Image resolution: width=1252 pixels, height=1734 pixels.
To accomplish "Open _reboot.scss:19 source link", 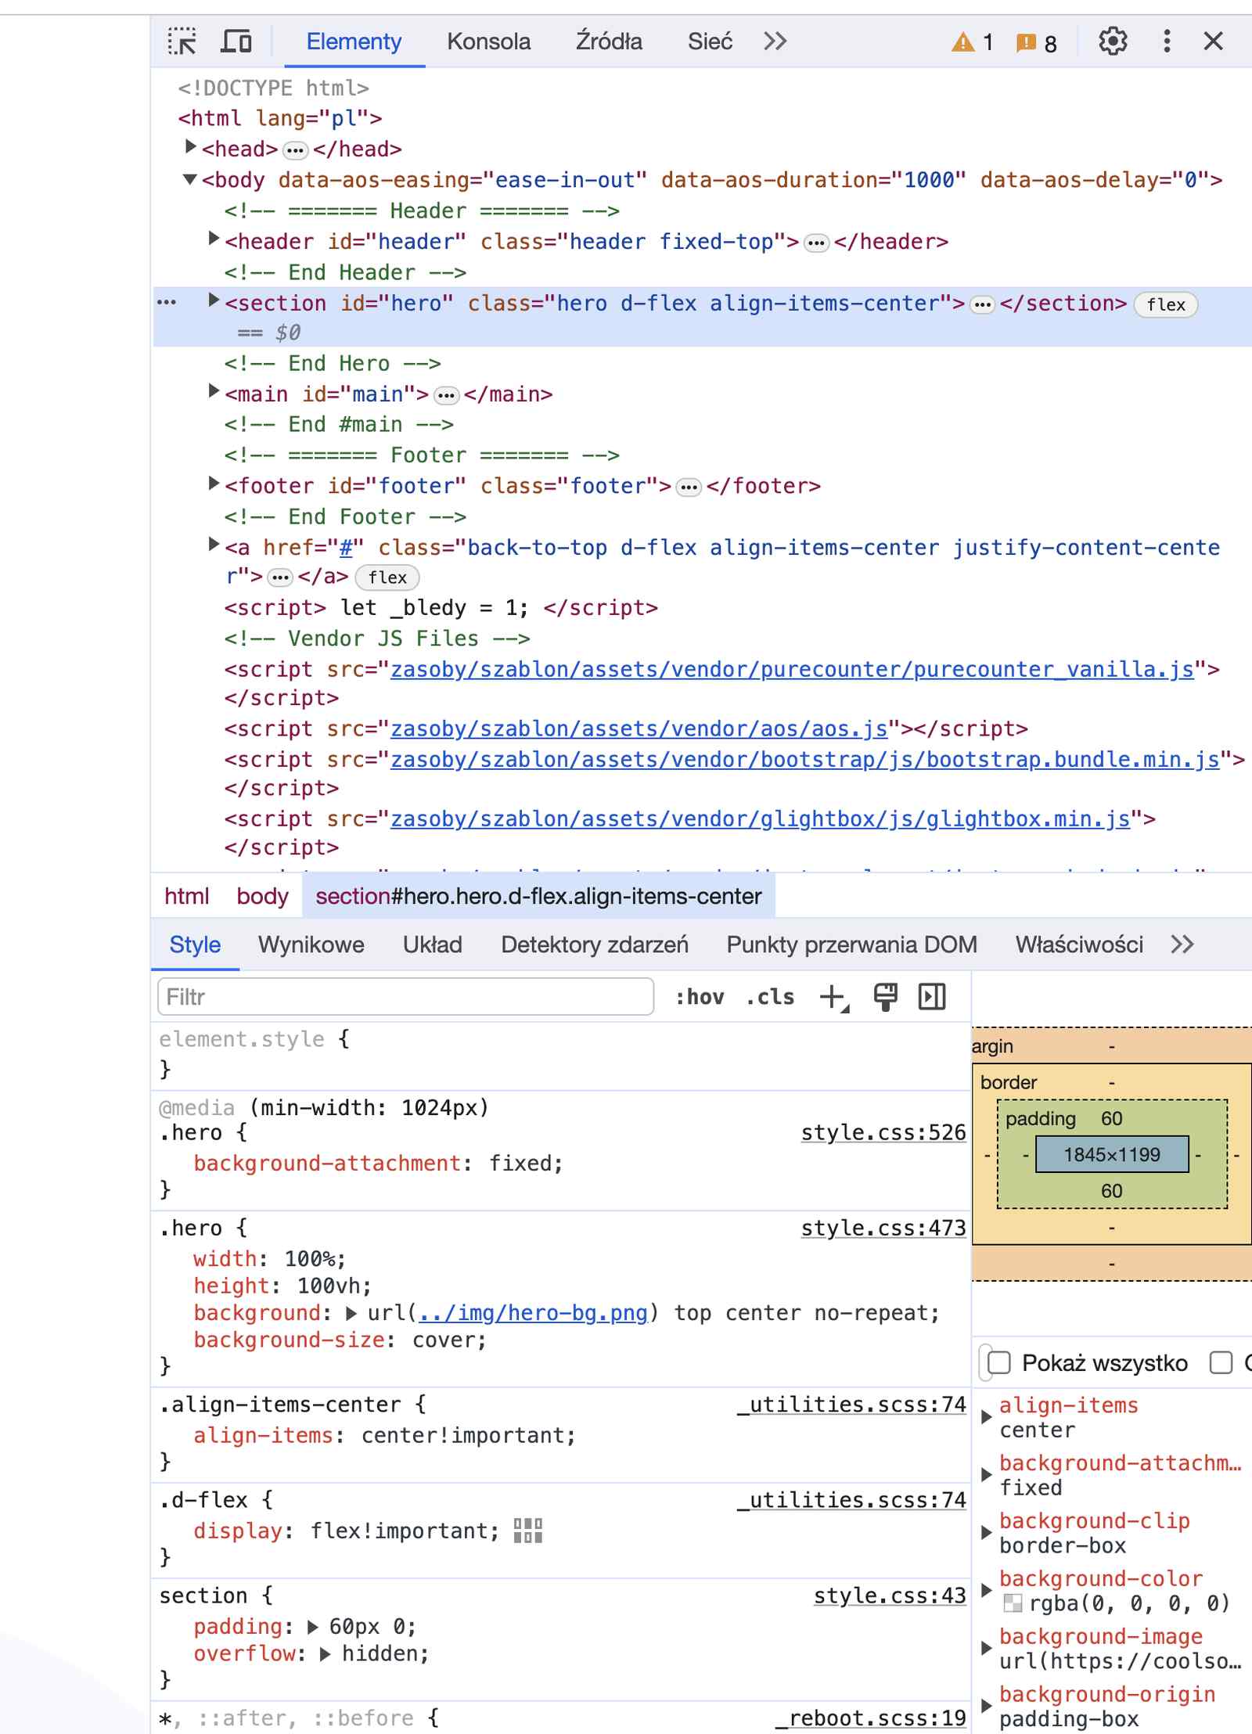I will 871,1718.
